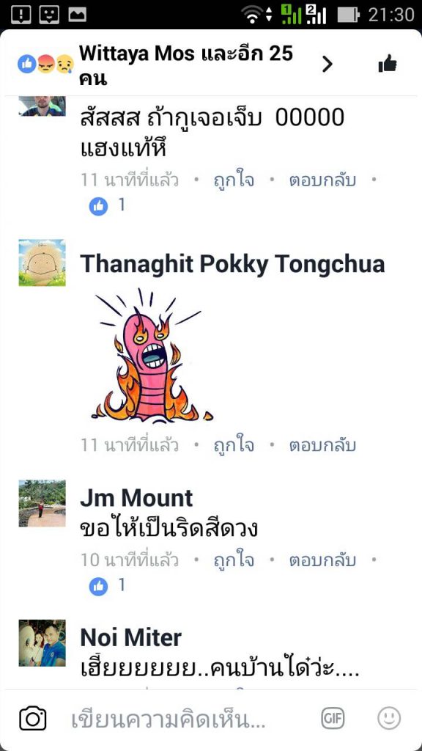Open Noi Miter's profile name

coord(130,637)
